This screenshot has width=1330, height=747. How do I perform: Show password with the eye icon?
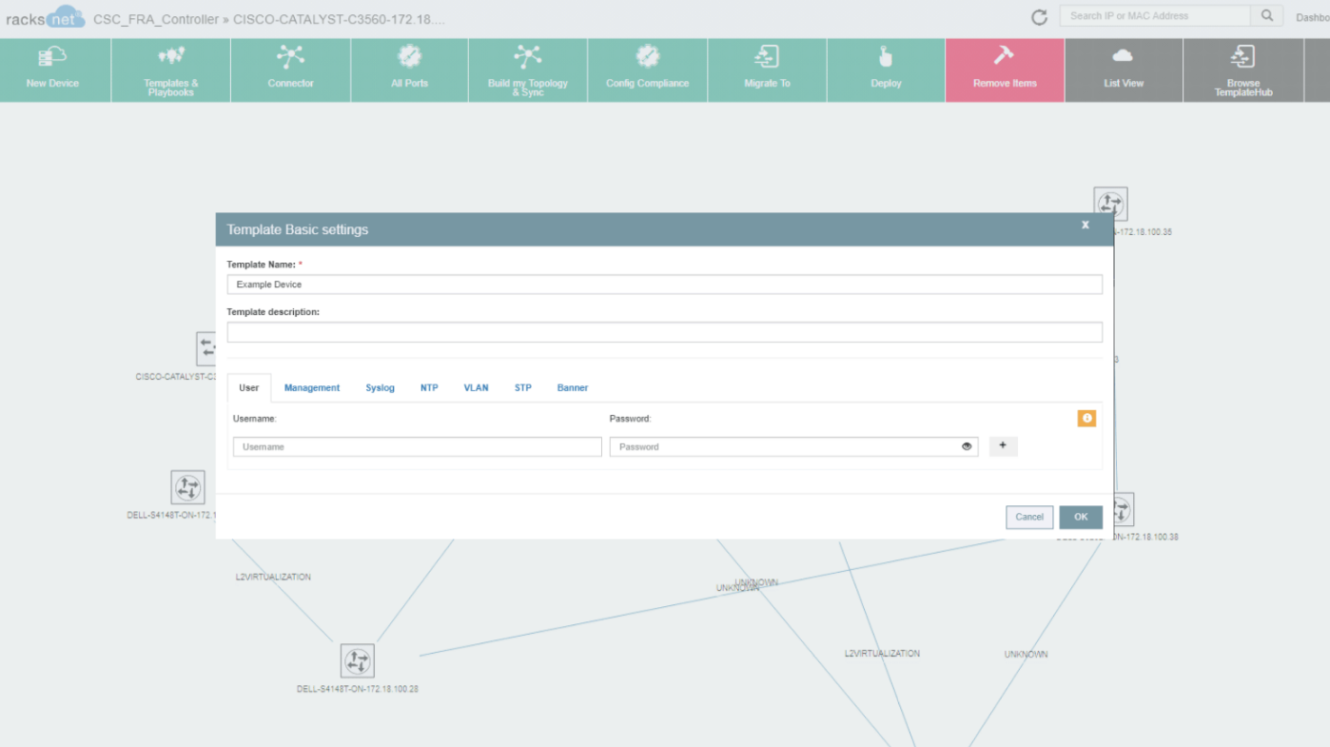967,446
